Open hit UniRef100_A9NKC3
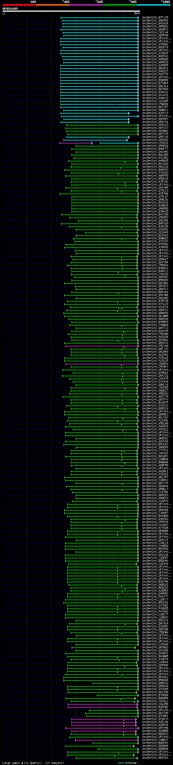The width and height of the screenshot is (173, 765). [x=155, y=110]
